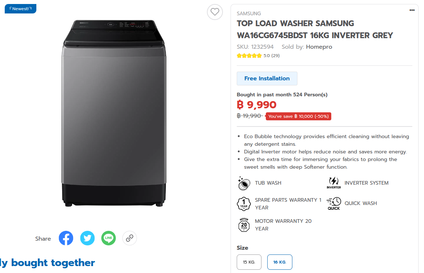The height and width of the screenshot is (273, 424).
Task: Select the 15 KG. size option
Action: (249, 262)
